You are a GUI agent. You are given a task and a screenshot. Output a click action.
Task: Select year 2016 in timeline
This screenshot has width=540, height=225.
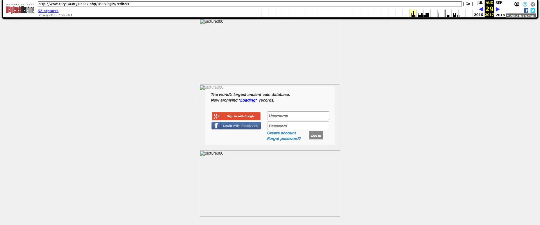tap(478, 15)
